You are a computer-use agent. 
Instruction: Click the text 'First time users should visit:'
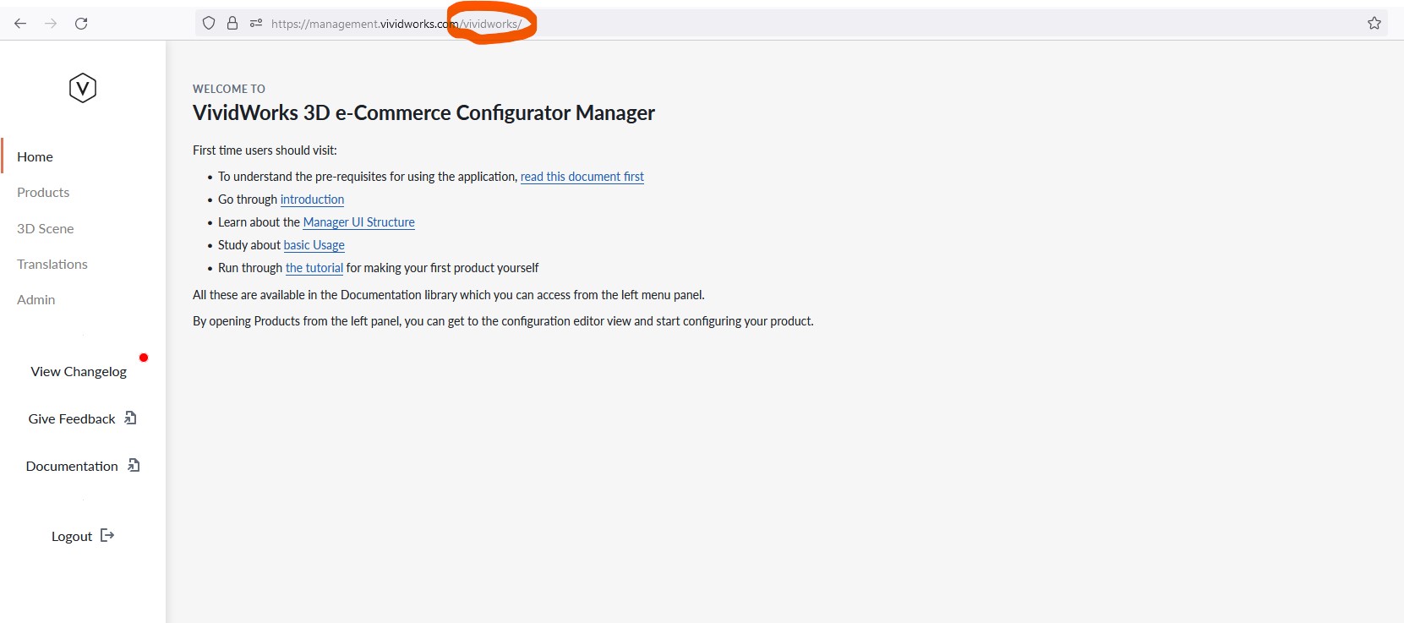point(265,150)
